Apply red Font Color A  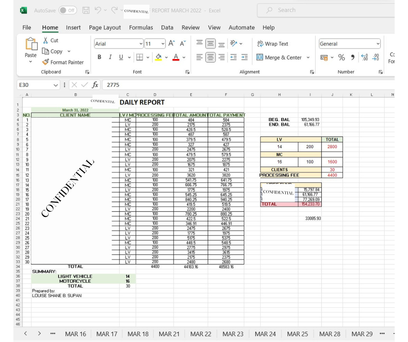coord(176,57)
